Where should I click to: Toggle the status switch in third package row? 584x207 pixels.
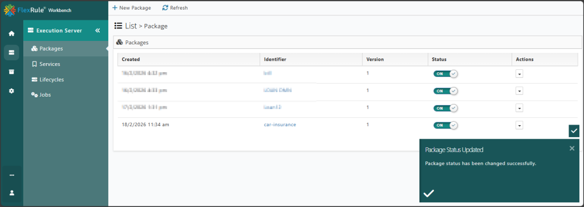point(445,108)
